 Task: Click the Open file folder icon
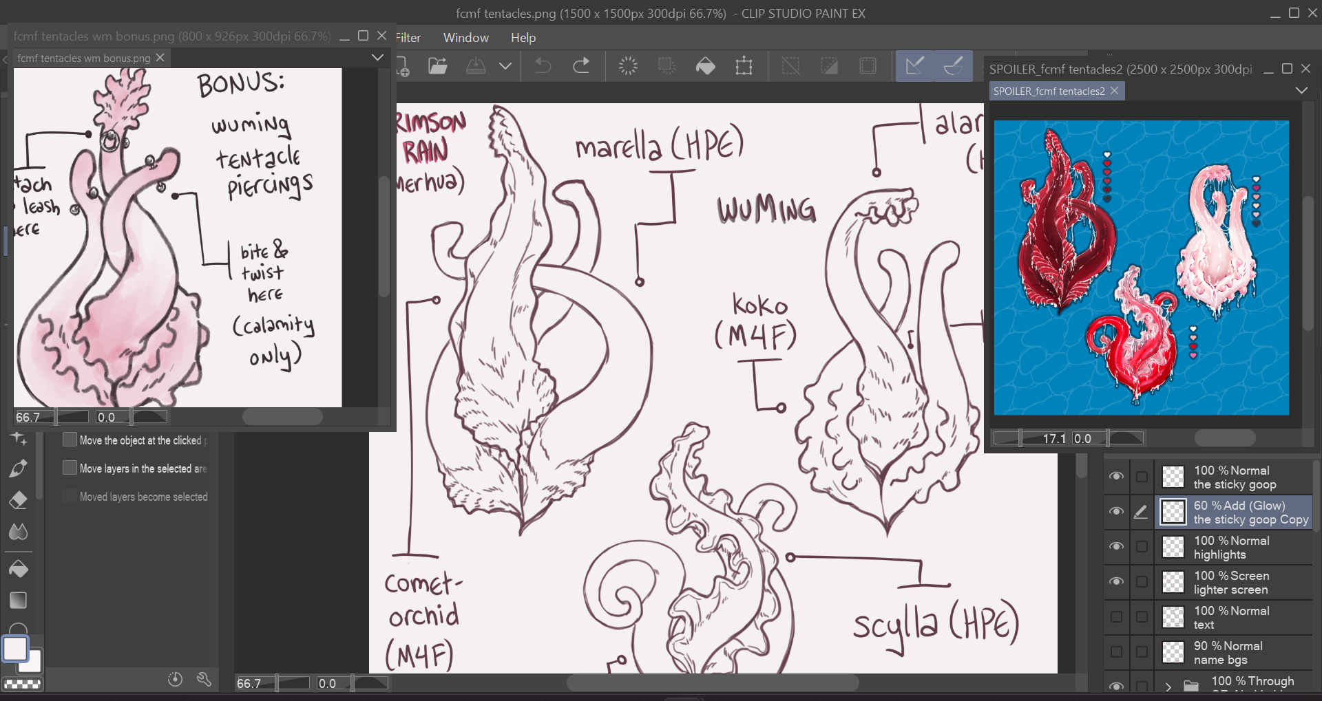pyautogui.click(x=438, y=66)
